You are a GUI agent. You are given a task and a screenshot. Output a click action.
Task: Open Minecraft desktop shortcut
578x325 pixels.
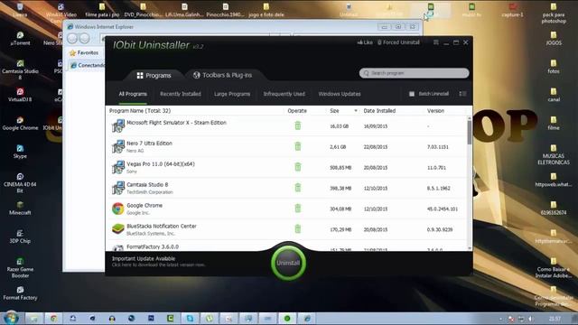coord(20,209)
